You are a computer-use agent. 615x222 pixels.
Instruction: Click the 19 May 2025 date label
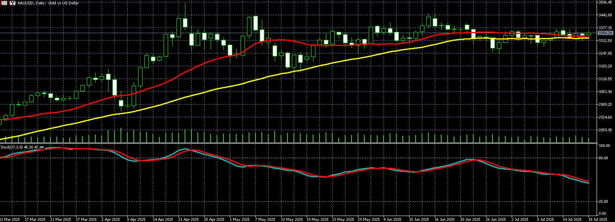pos(317,220)
